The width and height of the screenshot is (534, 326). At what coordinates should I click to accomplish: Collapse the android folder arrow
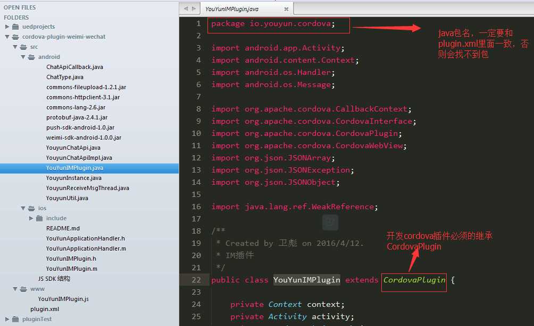coord(23,57)
